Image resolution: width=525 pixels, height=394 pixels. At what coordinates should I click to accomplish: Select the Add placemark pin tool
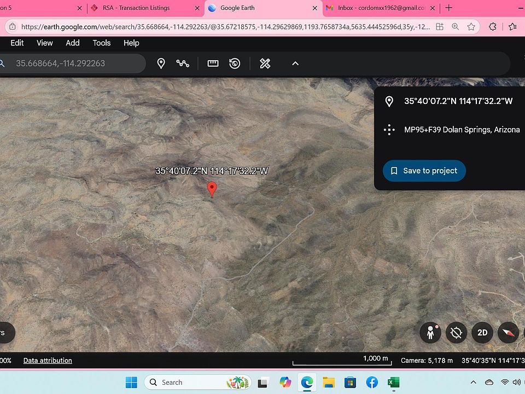click(x=161, y=63)
